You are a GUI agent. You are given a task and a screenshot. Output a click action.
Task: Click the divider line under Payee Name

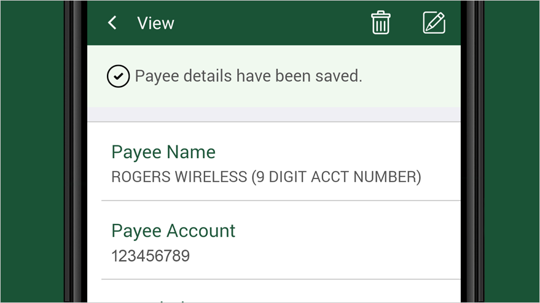[281, 200]
